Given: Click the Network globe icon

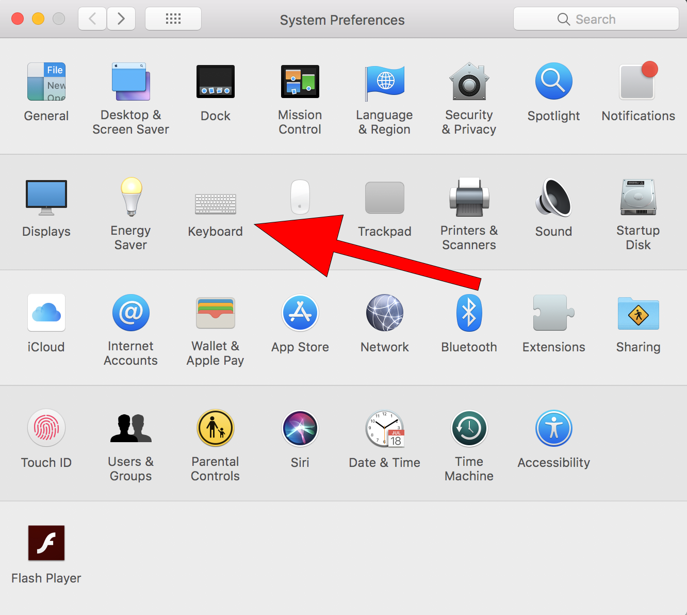Looking at the screenshot, I should coord(384,313).
